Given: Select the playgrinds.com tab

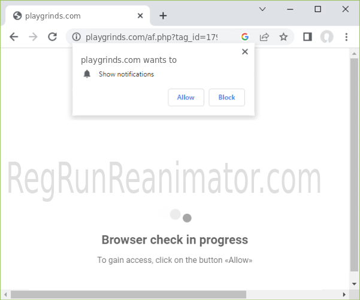Looking at the screenshot, I should [x=66, y=16].
